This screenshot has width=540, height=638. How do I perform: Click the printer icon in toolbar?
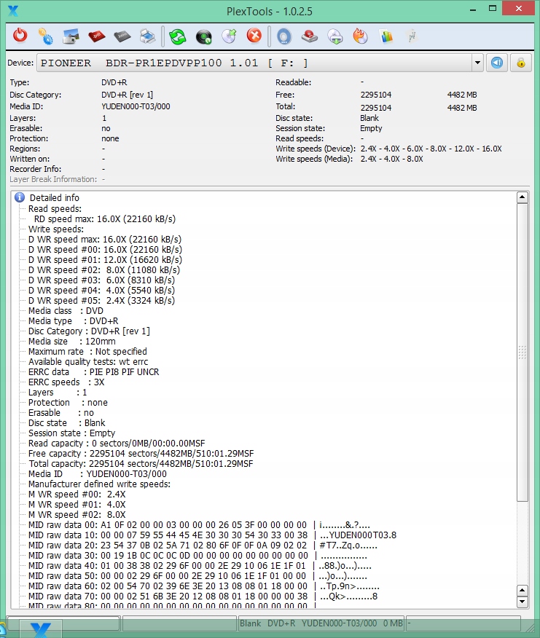pos(147,36)
